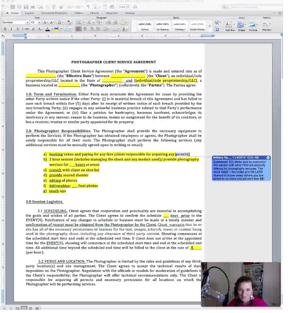Apply the No Spacing style
The image size is (288, 313).
click(163, 26)
